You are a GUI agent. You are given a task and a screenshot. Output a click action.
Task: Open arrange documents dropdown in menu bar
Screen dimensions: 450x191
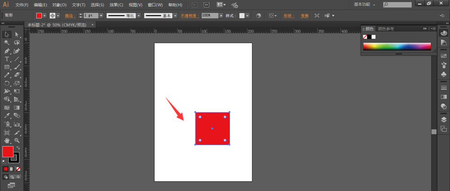[x=221, y=4]
